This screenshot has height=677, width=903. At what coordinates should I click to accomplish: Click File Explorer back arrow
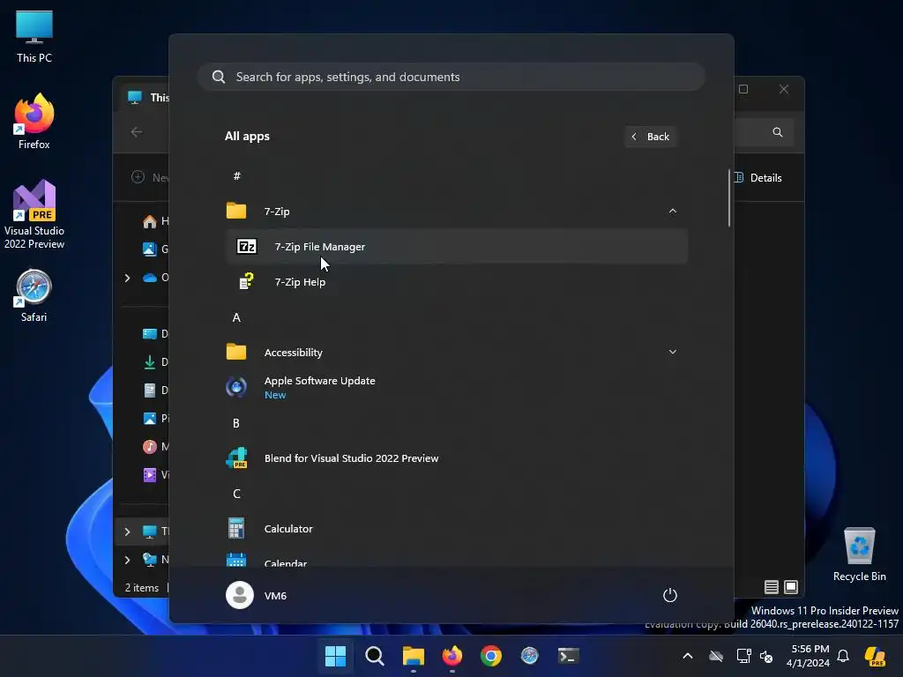click(137, 132)
